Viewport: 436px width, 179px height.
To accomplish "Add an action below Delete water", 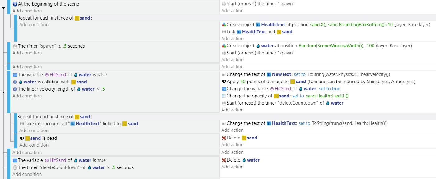I will coord(232,167).
